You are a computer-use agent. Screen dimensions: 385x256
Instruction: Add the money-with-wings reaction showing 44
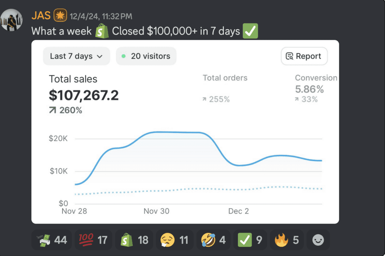52,240
